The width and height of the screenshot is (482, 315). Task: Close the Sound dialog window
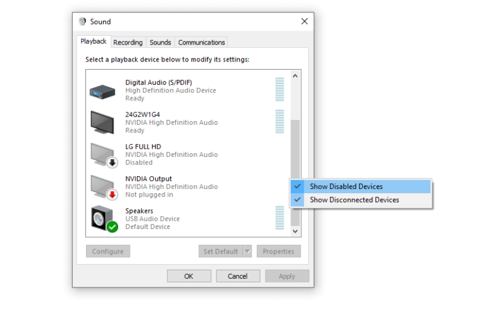coord(304,21)
